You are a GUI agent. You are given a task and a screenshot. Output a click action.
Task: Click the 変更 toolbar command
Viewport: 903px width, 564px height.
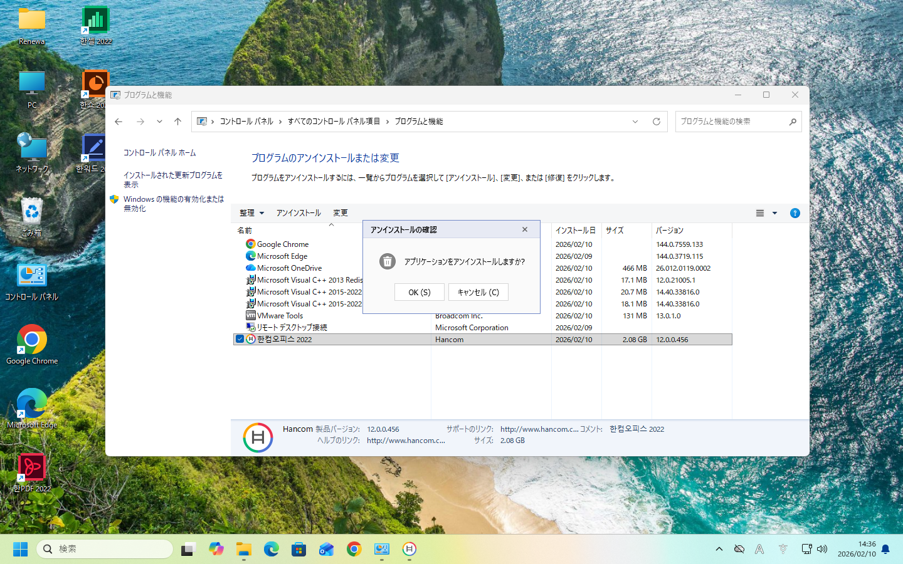click(x=341, y=213)
